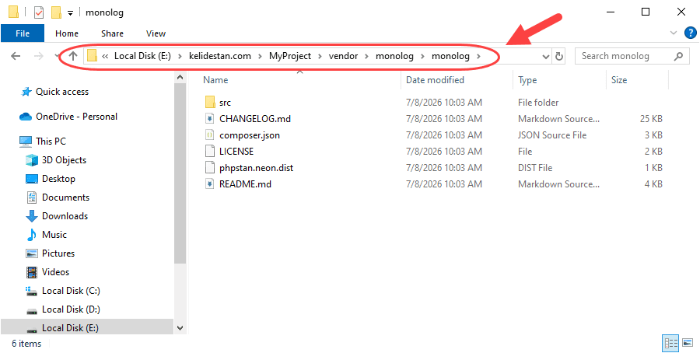This screenshot has width=700, height=353.
Task: Click the Help question mark icon
Action: click(x=691, y=33)
